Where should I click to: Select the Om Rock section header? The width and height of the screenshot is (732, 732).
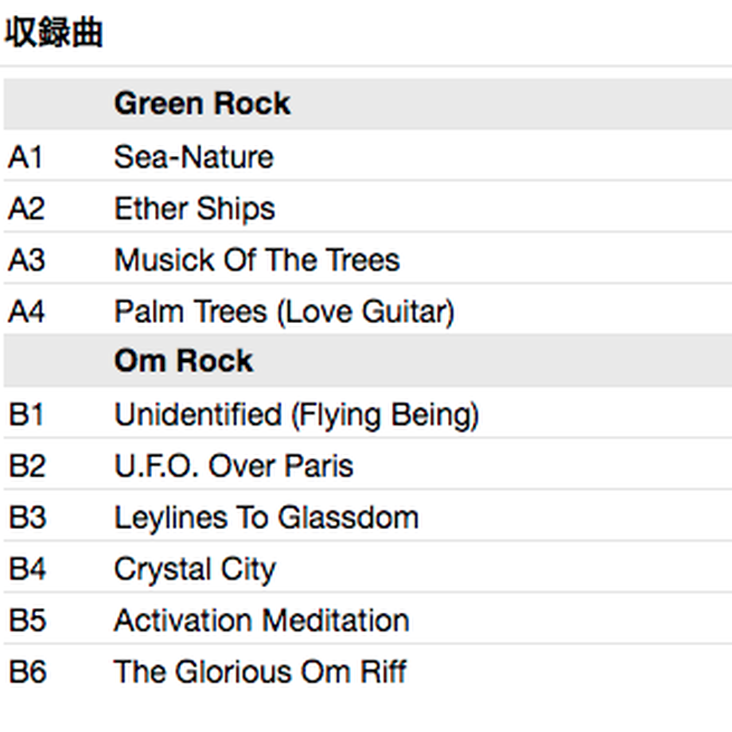click(184, 361)
